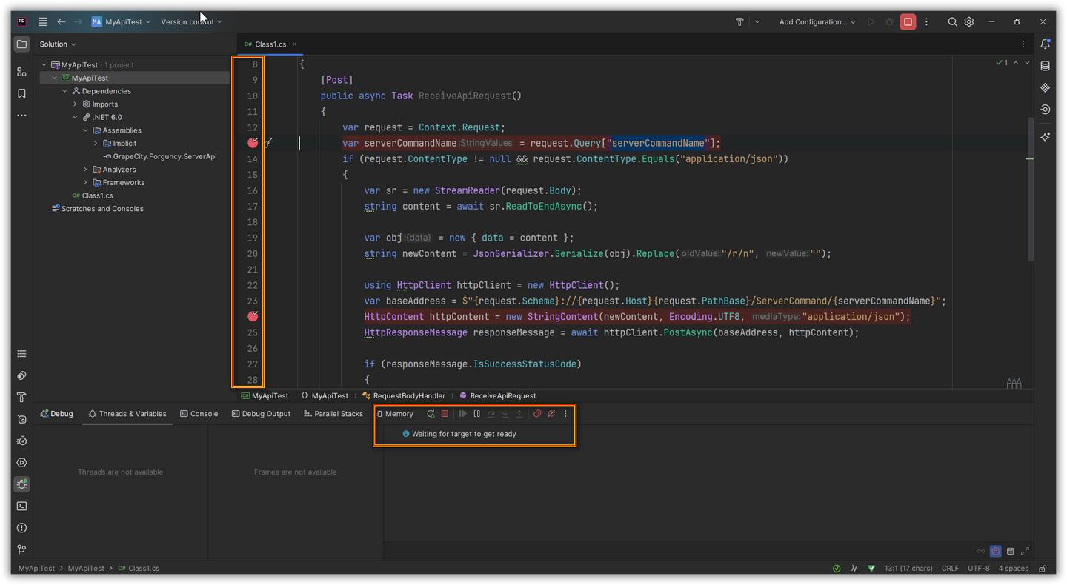Click the Pause Program debug button
Viewport: 1067px width, 585px height.
[476, 414]
